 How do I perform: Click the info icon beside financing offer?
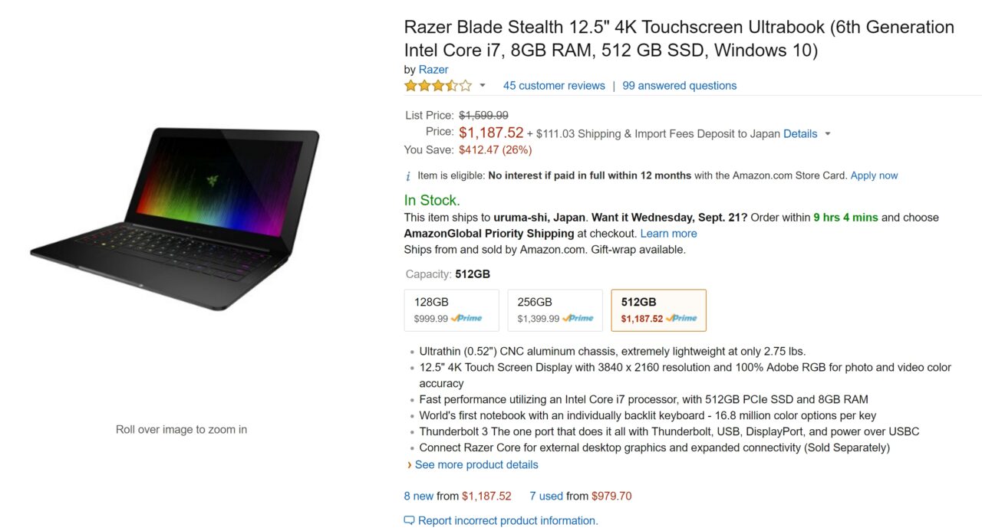click(408, 176)
